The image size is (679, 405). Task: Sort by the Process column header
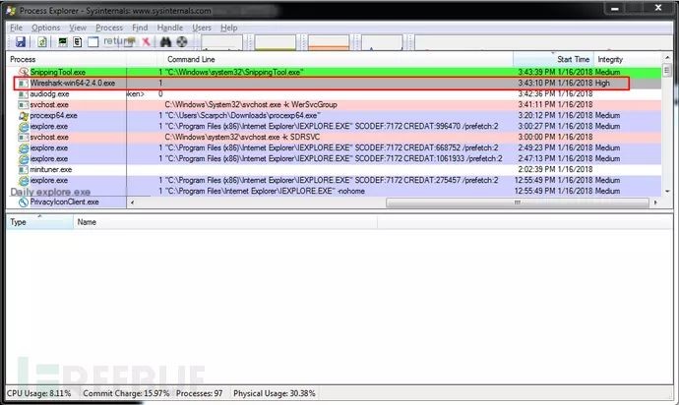click(x=66, y=59)
